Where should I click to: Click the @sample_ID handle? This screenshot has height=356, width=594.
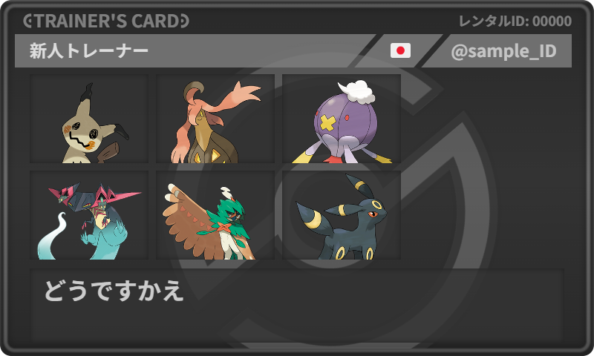pyautogui.click(x=503, y=51)
